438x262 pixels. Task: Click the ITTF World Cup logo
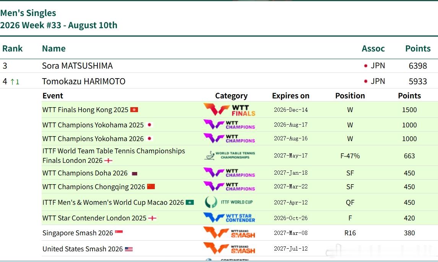229,202
